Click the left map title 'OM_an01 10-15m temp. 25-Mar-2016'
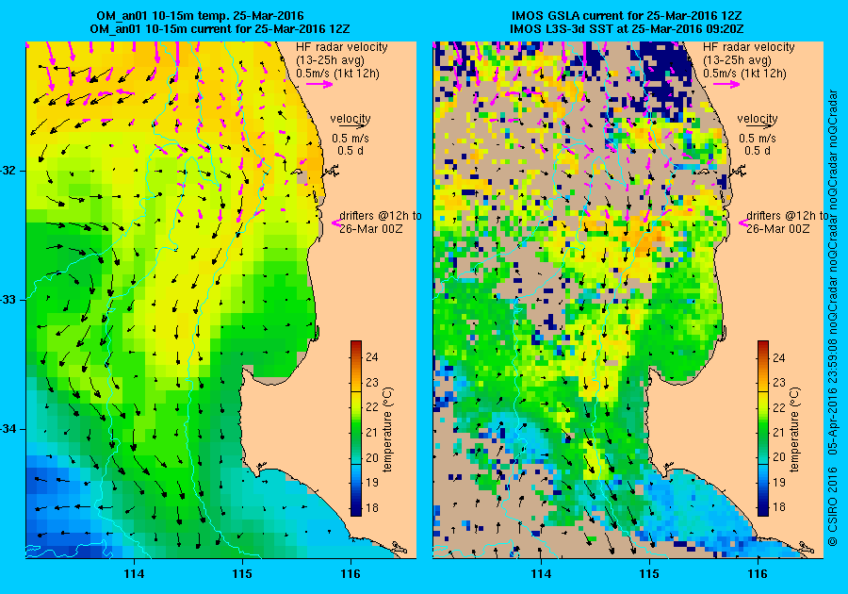 coord(200,15)
